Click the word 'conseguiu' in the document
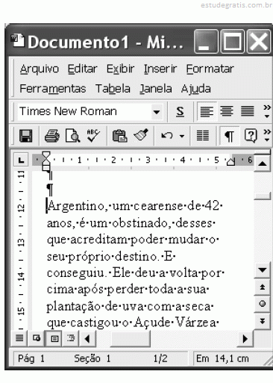Image resolution: width=273 pixels, height=383 pixels. [x=75, y=273]
